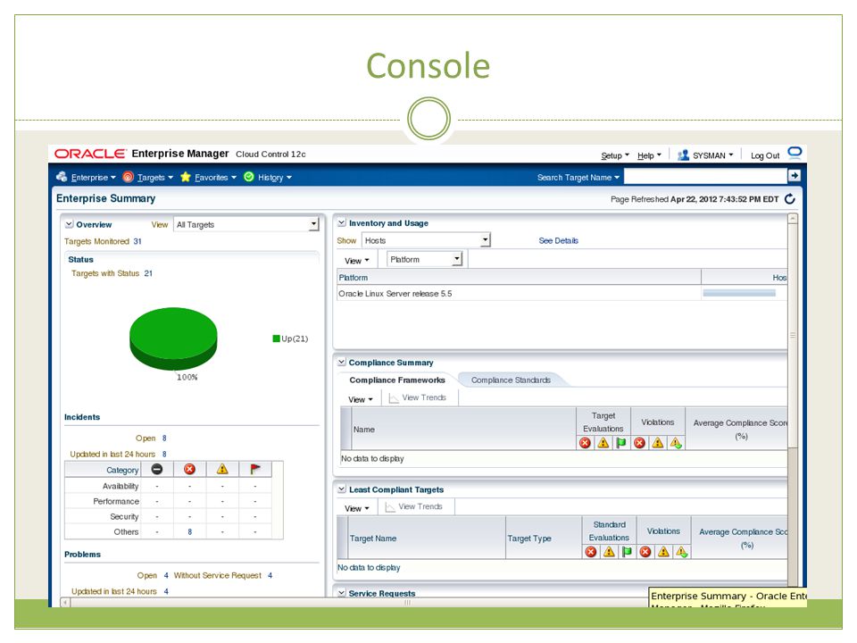This screenshot has height=643, width=857.
Task: Collapse the Service Requests section
Action: click(342, 593)
